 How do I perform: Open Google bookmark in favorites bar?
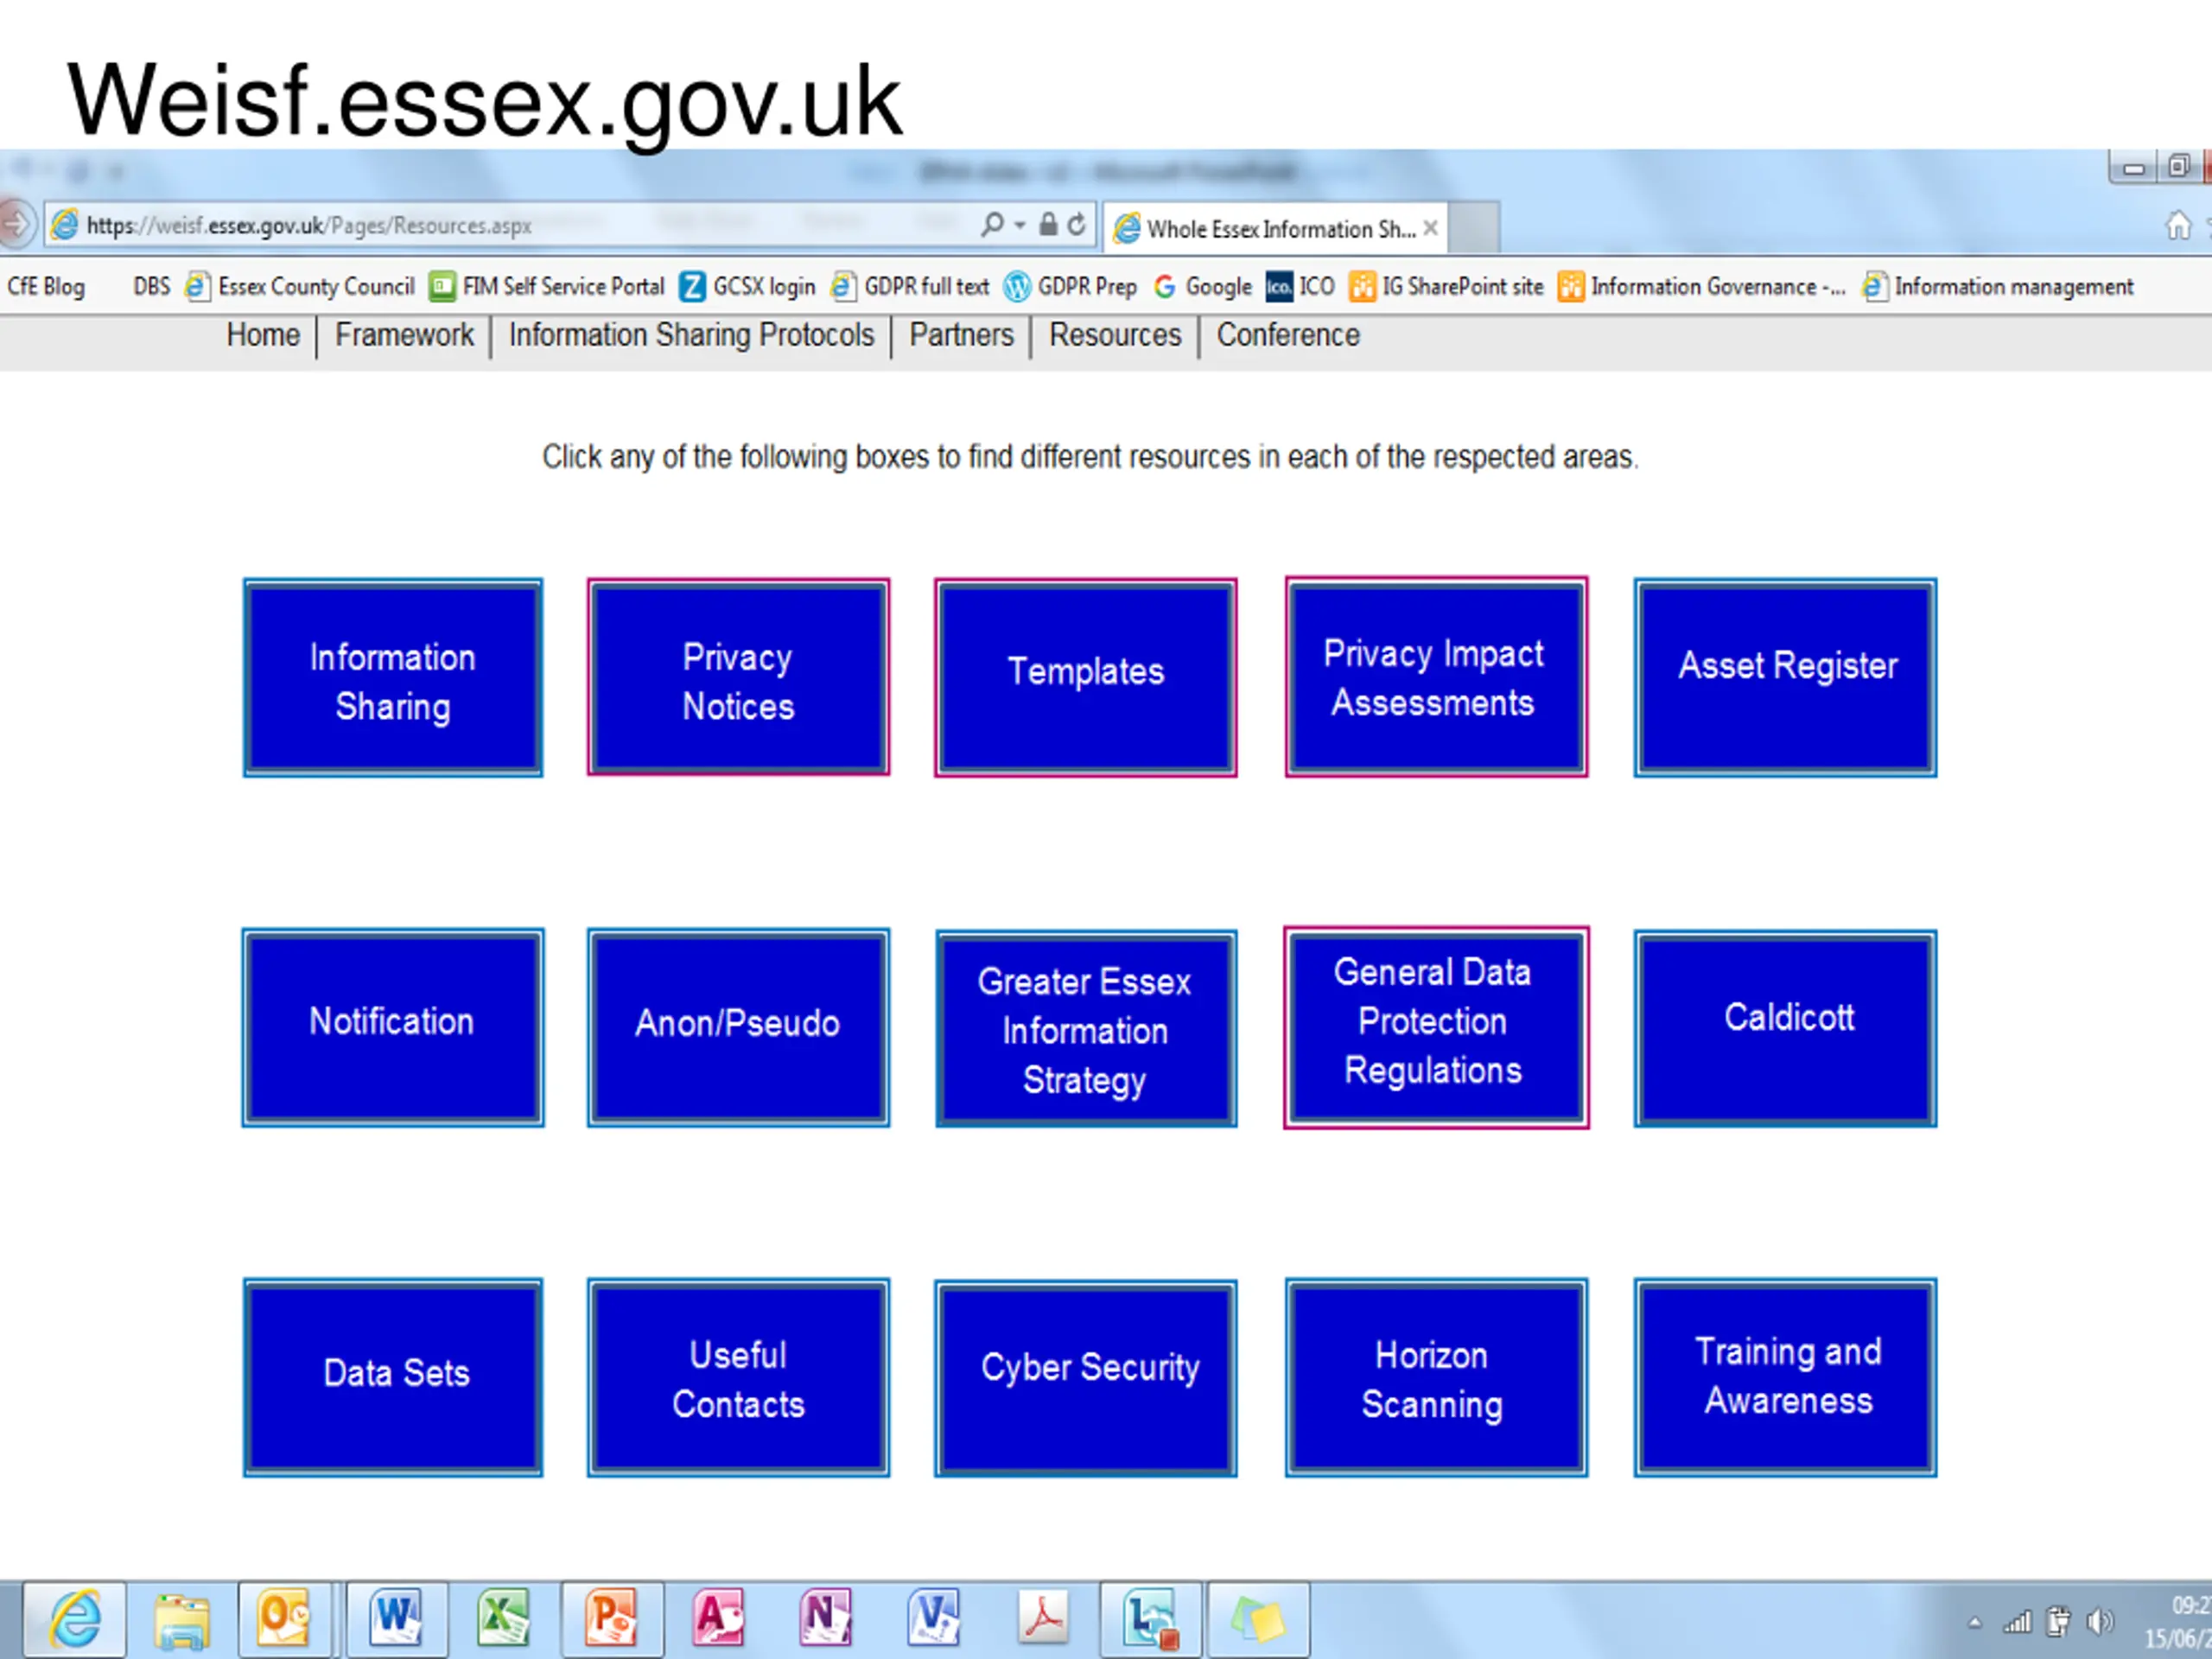[1203, 287]
